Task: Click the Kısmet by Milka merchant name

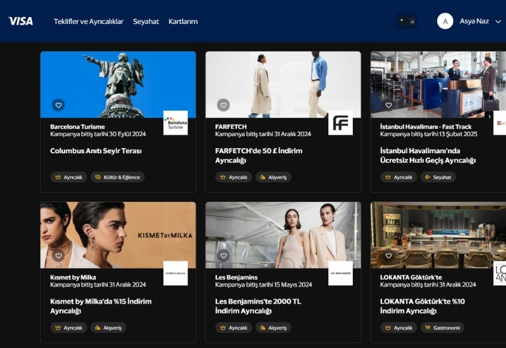Action: 73,277
